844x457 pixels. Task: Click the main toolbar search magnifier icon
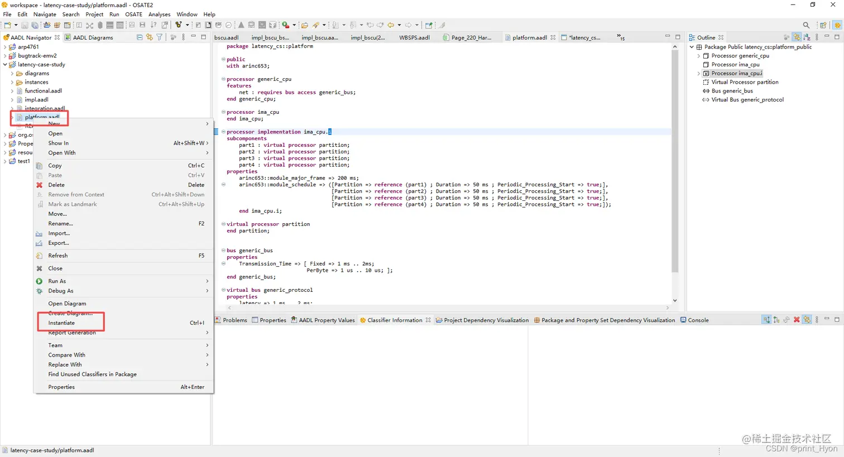coord(806,25)
